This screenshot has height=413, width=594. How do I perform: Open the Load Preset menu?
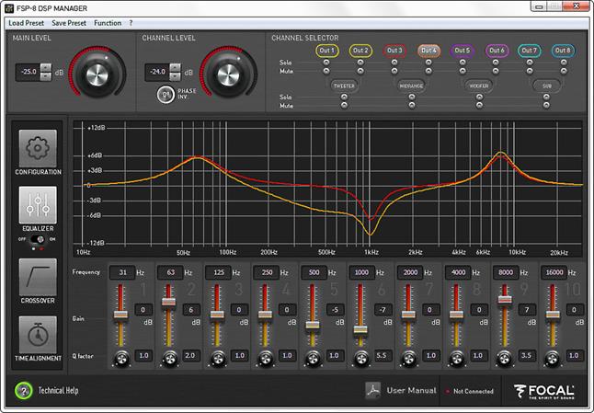click(x=26, y=23)
